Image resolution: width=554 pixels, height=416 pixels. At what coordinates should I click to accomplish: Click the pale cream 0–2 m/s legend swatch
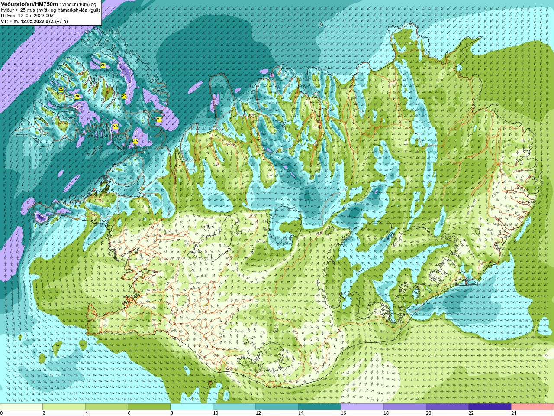21,407
